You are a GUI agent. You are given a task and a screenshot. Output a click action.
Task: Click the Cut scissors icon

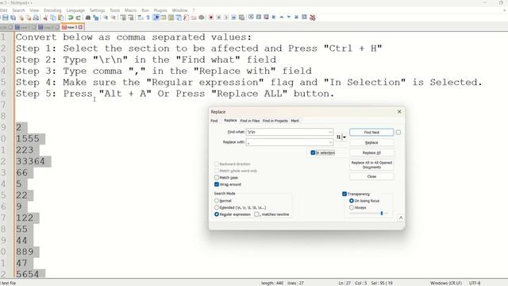click(x=45, y=17)
